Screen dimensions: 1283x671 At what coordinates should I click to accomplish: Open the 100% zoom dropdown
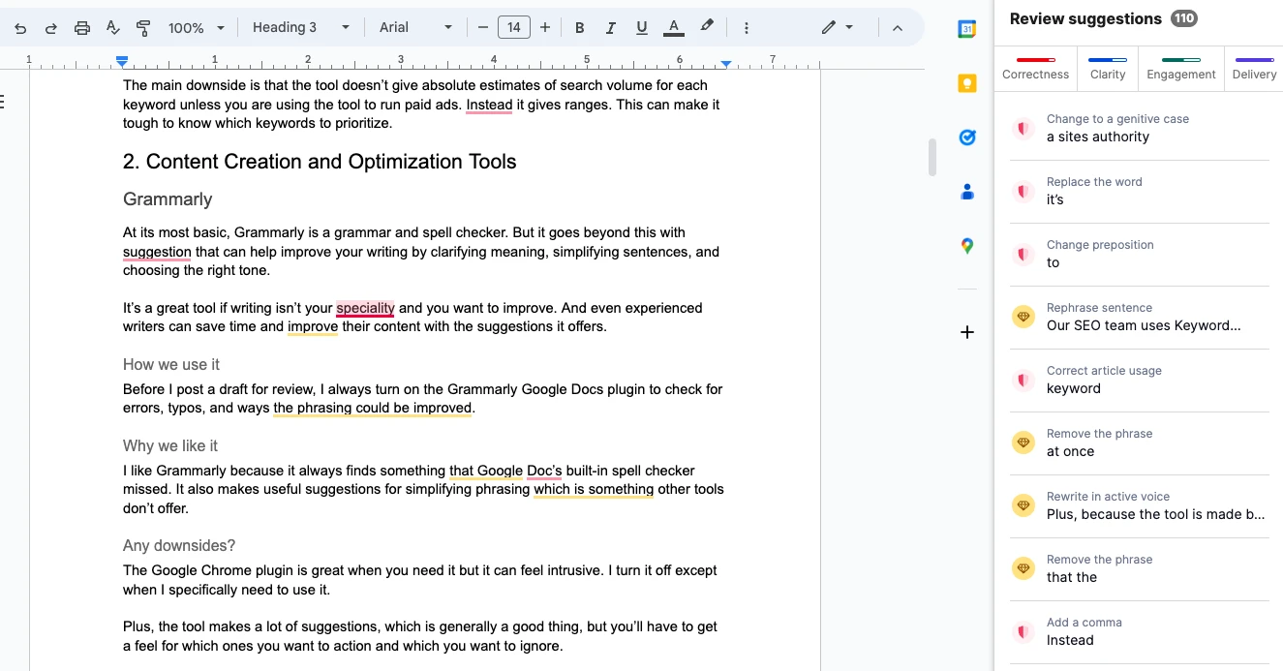197,28
